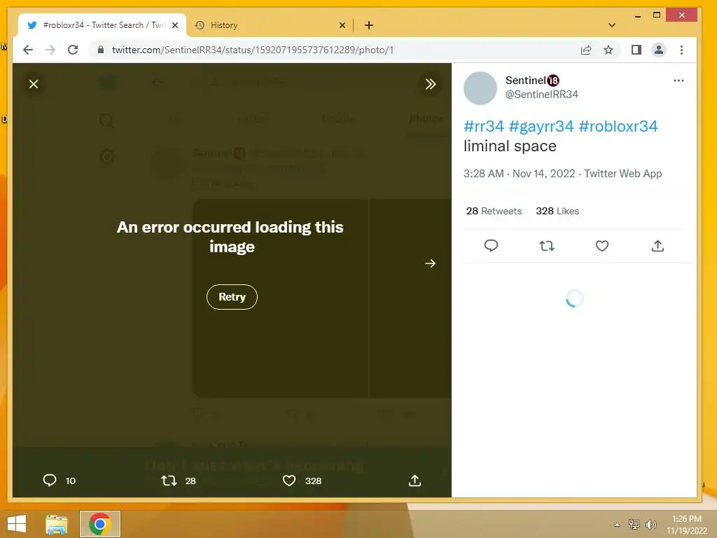The width and height of the screenshot is (717, 538).
Task: Open the Chrome profile avatar button
Action: point(658,50)
